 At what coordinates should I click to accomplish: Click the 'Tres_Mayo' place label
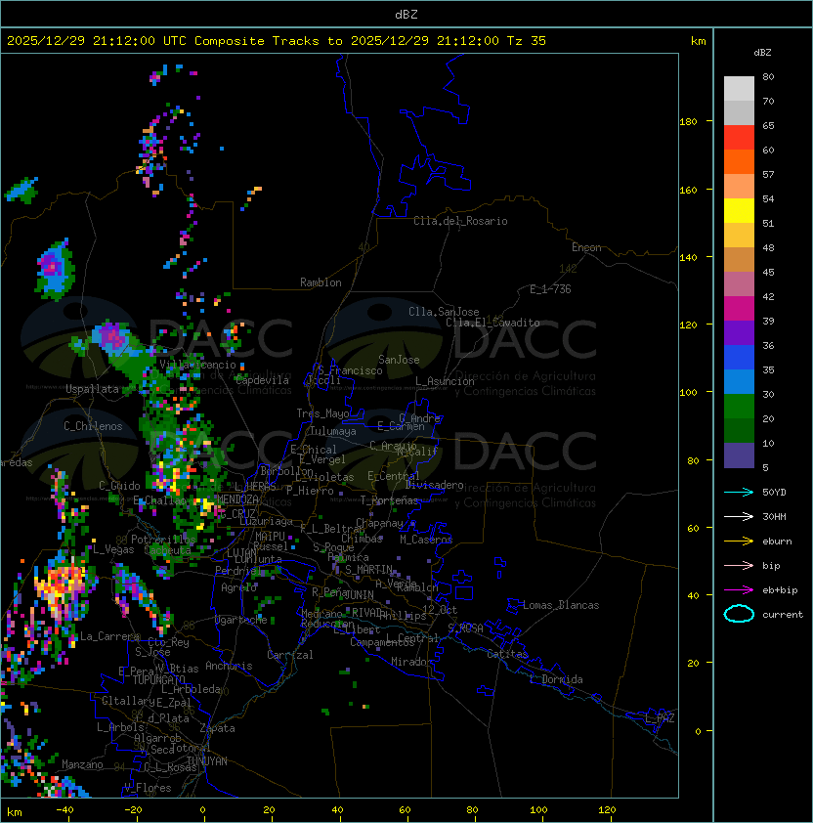322,413
